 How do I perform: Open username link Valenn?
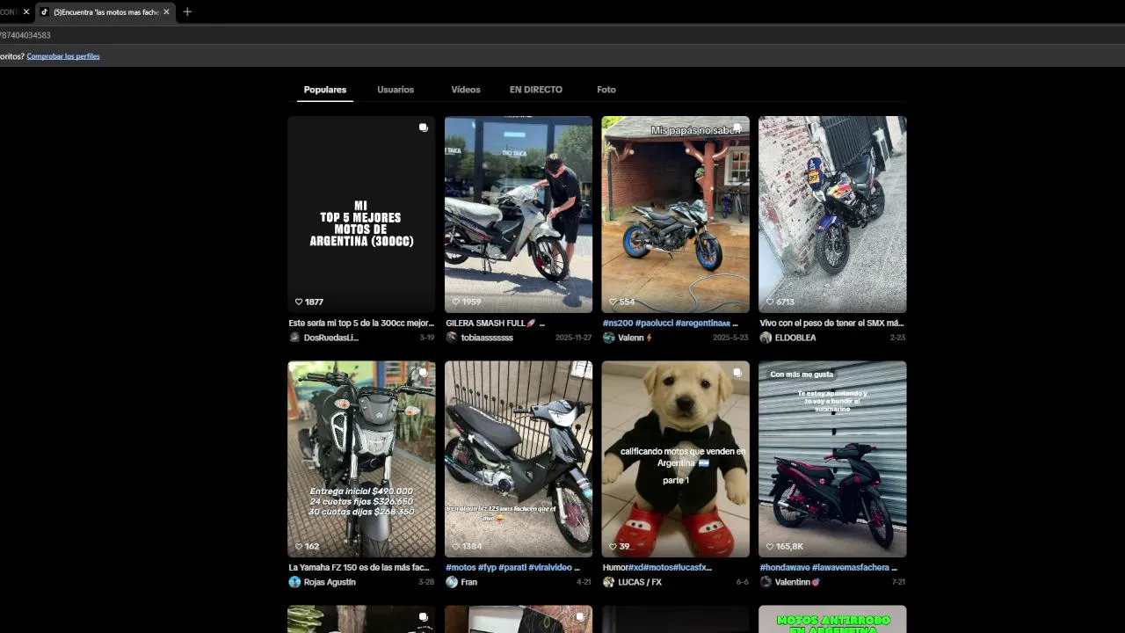pyautogui.click(x=631, y=338)
